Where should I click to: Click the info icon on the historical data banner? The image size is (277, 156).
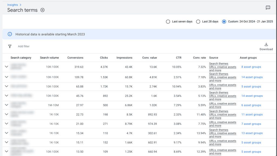10,34
